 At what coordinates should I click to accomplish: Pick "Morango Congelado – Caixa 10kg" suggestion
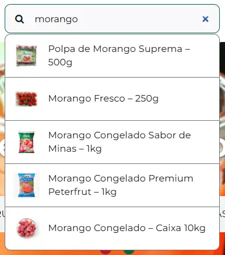coord(112,228)
